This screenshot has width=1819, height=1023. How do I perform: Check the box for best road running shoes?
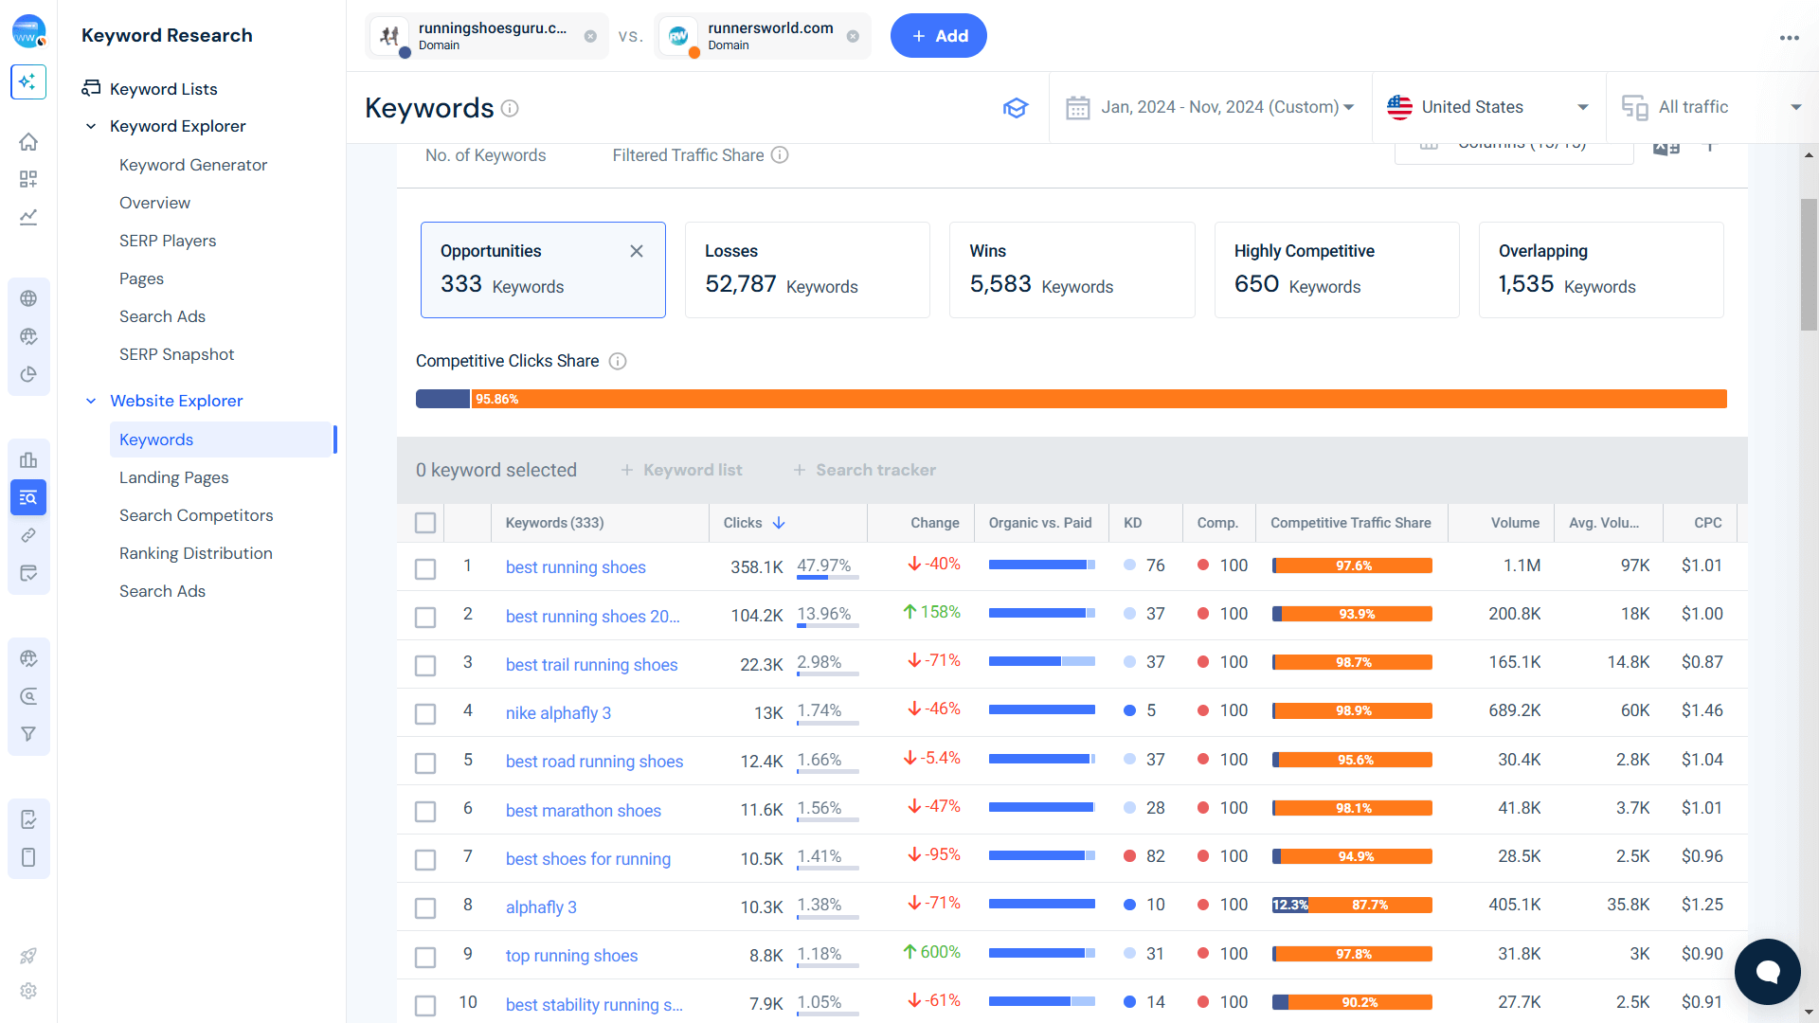tap(425, 763)
